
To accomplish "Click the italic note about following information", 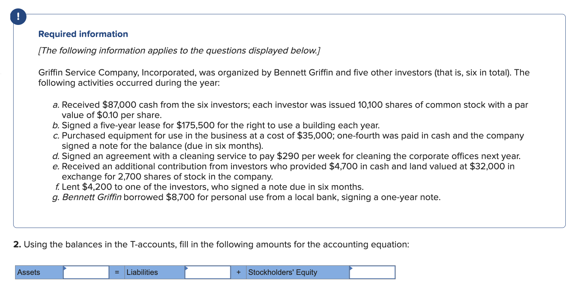I will point(179,51).
